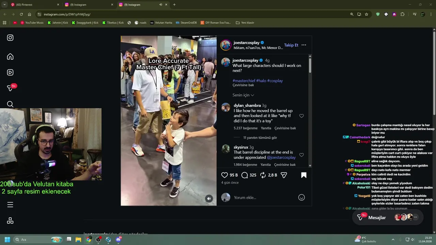Screen dimensions: 436x245
Task: Click the address bar URL
Action: click(x=67, y=14)
